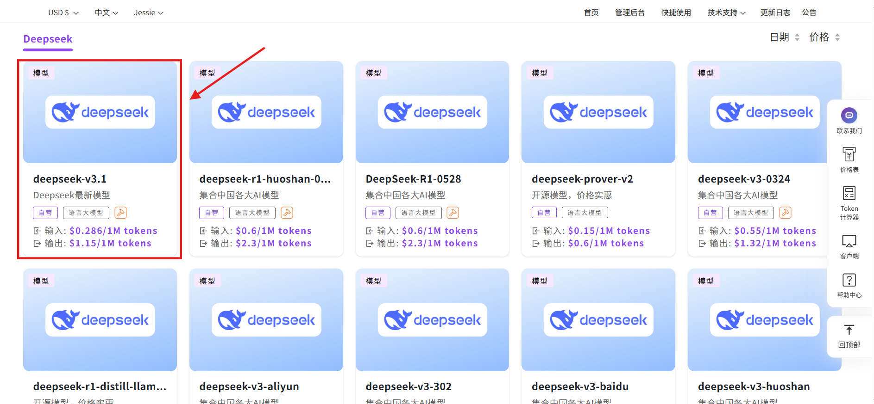Go to 首页 in the top navigation
Screen dimensions: 874x404
pos(591,12)
